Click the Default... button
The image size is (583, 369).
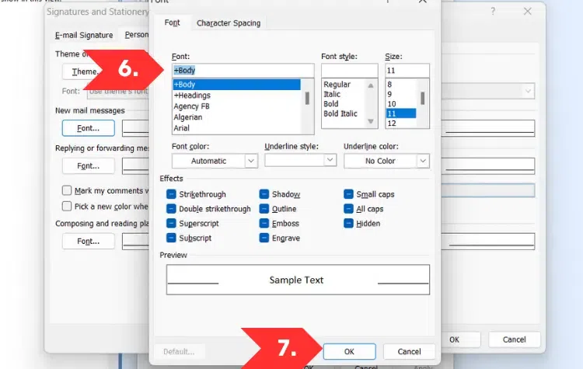(179, 352)
